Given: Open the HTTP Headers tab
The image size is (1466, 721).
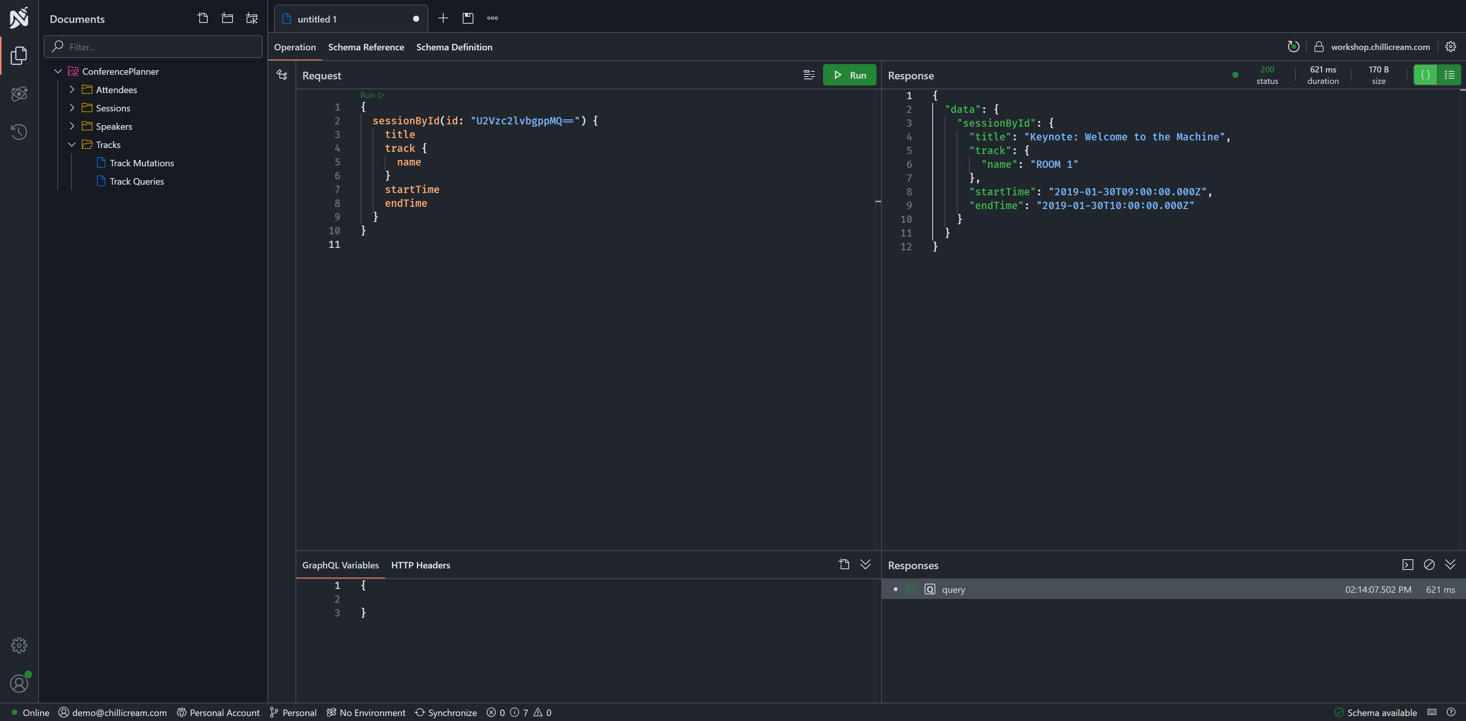Looking at the screenshot, I should 420,565.
